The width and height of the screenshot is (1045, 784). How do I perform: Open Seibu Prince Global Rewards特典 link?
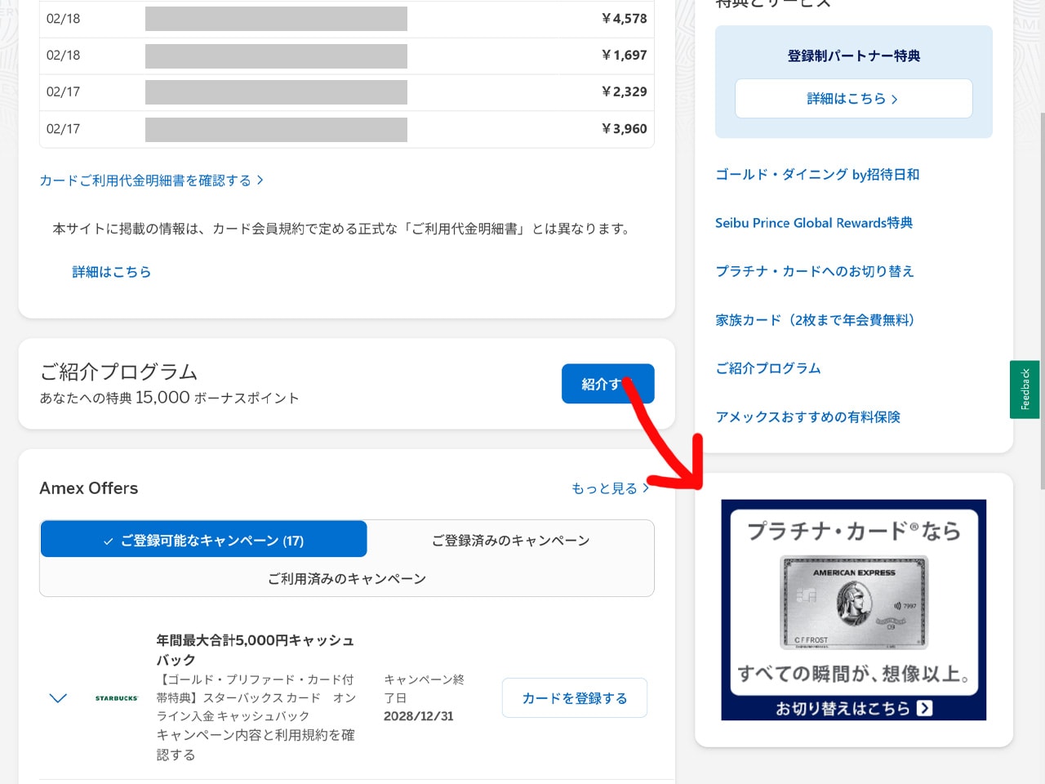814,223
